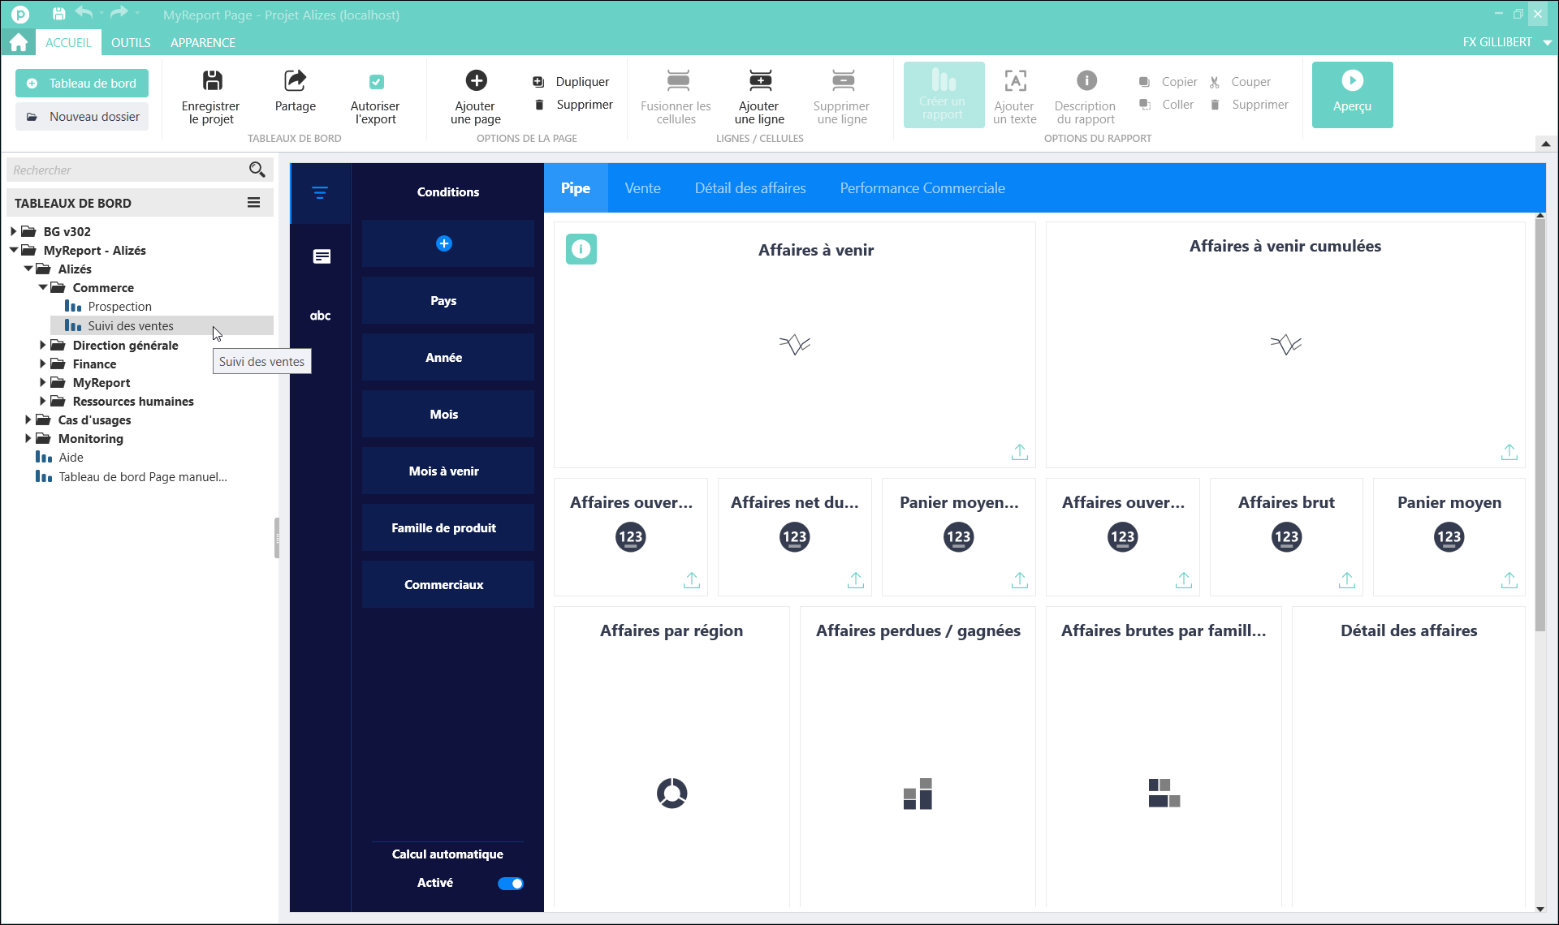Click the info icon on Affaires à venir
Viewport: 1559px width, 925px height.
(581, 249)
